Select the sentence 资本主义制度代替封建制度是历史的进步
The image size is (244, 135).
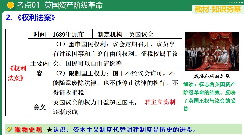tap(135, 130)
